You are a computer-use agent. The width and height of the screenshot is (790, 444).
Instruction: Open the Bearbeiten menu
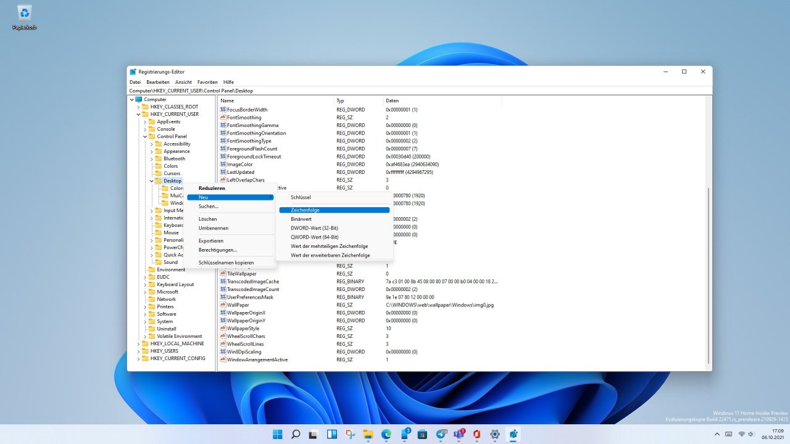[158, 82]
